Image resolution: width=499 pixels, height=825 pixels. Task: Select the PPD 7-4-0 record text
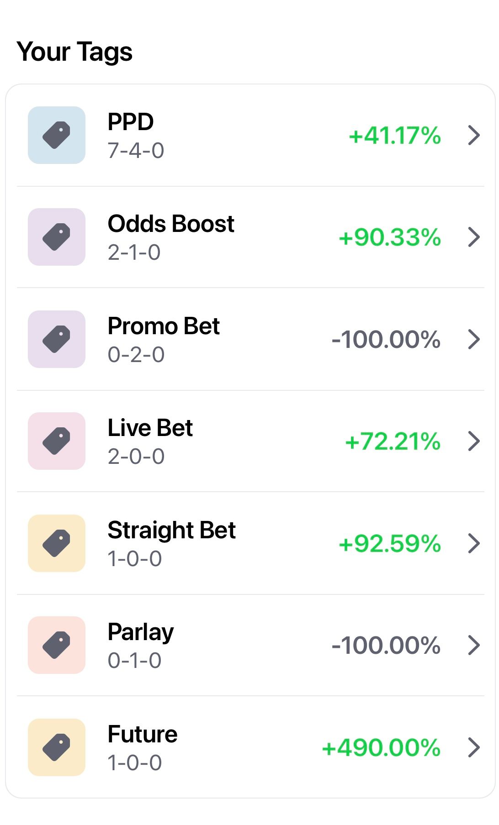[136, 151]
